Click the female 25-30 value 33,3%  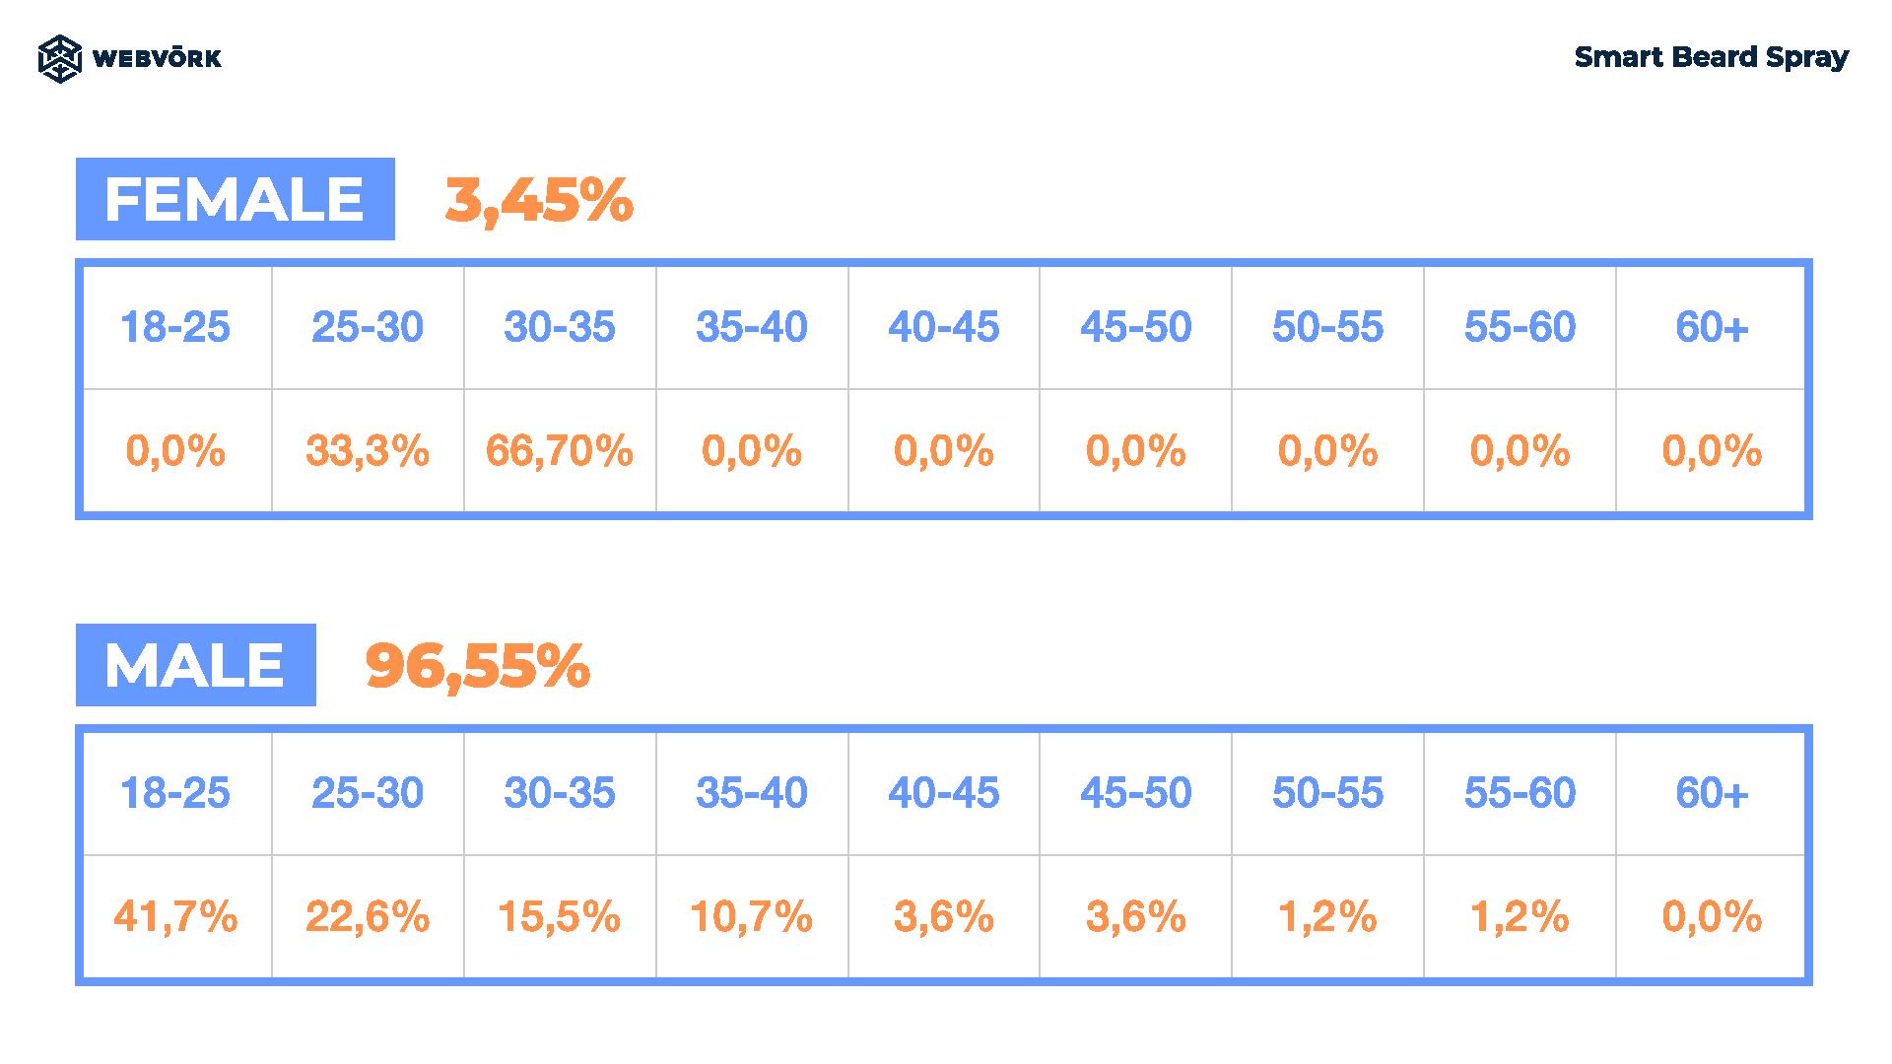tap(368, 451)
